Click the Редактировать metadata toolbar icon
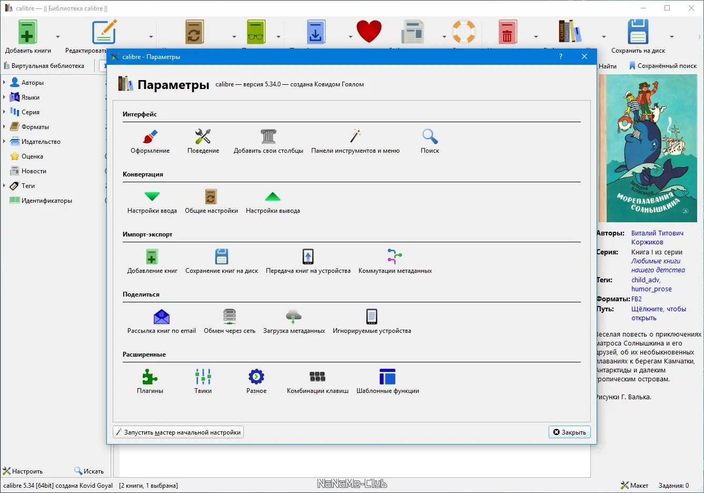The width and height of the screenshot is (704, 493). click(104, 32)
